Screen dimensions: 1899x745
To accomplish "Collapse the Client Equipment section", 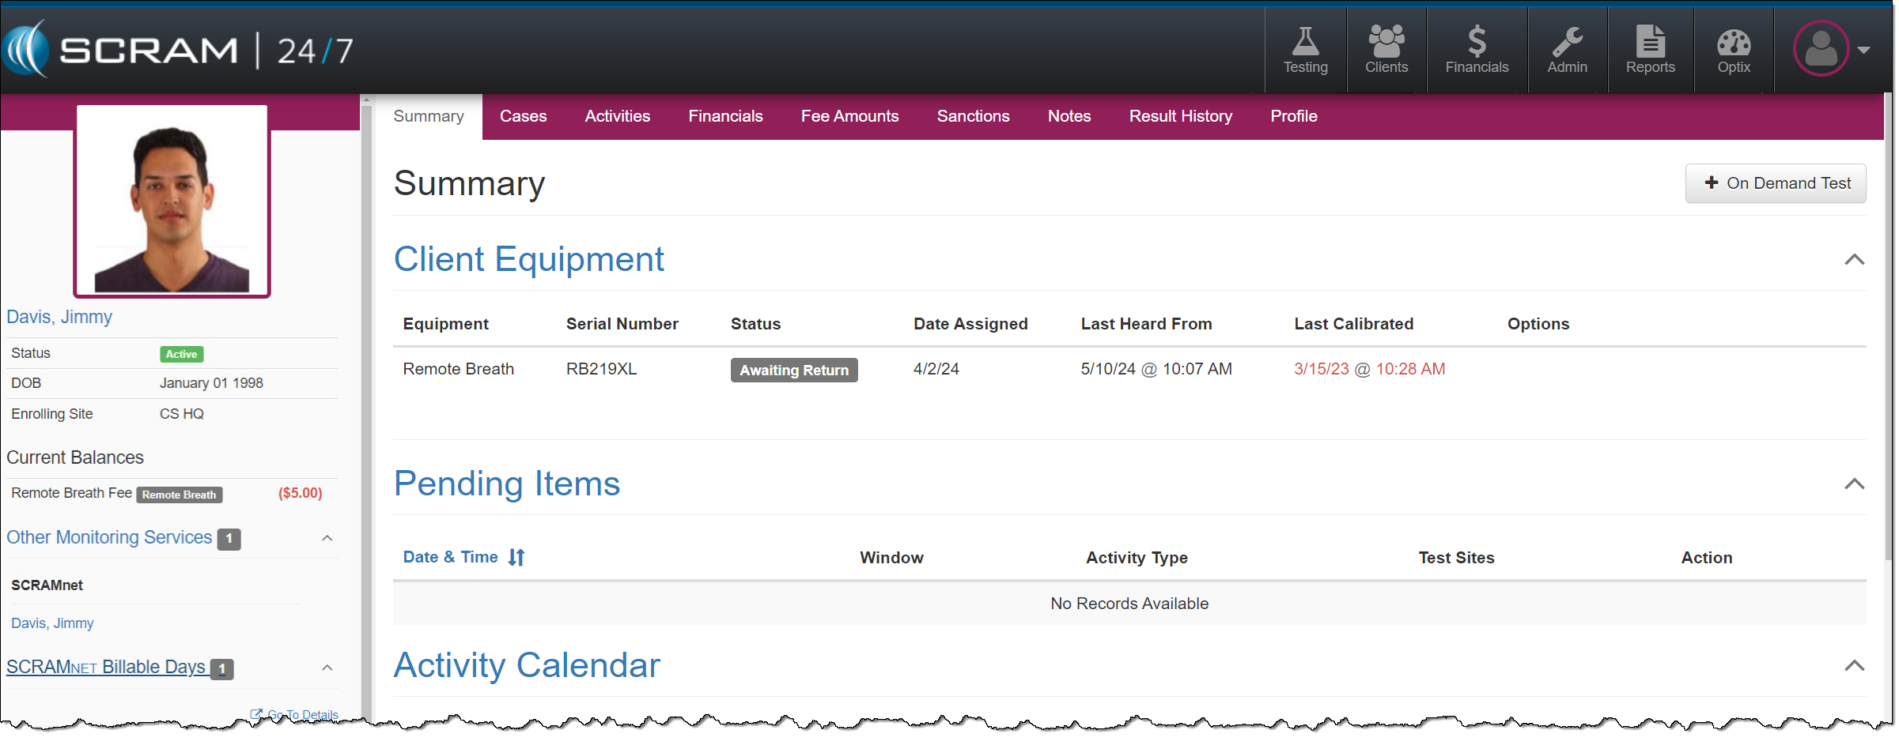I will click(1854, 260).
